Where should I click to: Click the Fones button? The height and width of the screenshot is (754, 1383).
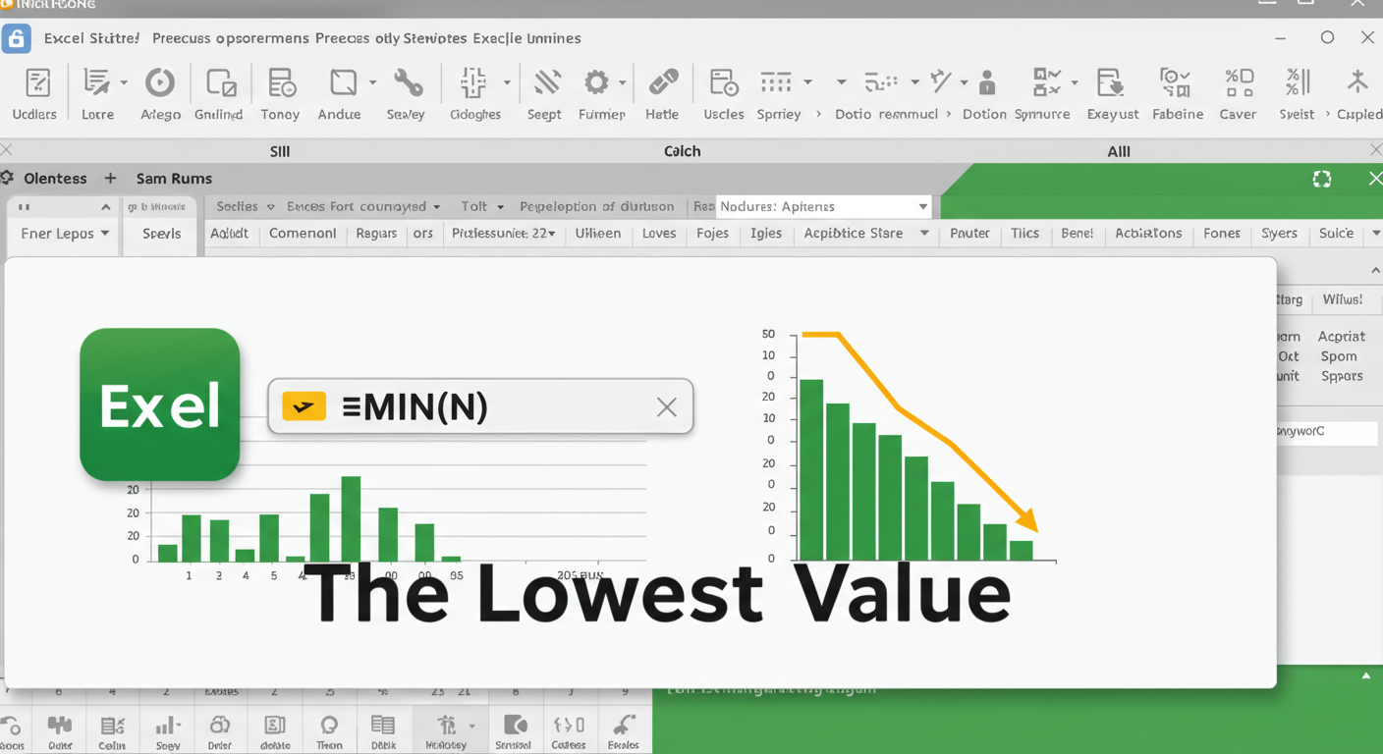(1222, 234)
